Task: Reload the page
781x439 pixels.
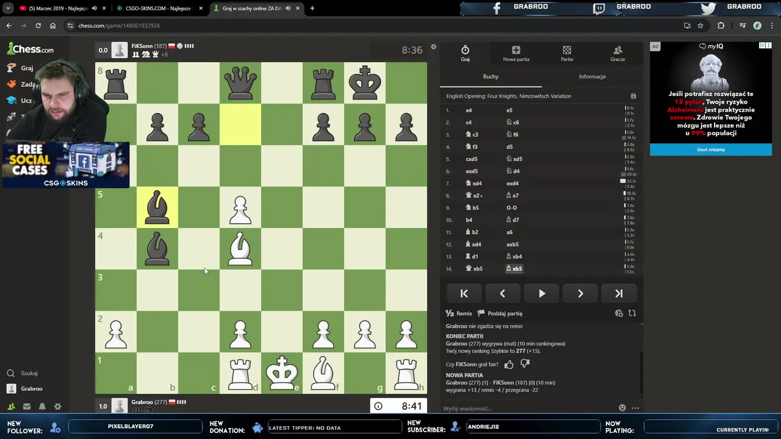Action: (x=38, y=26)
